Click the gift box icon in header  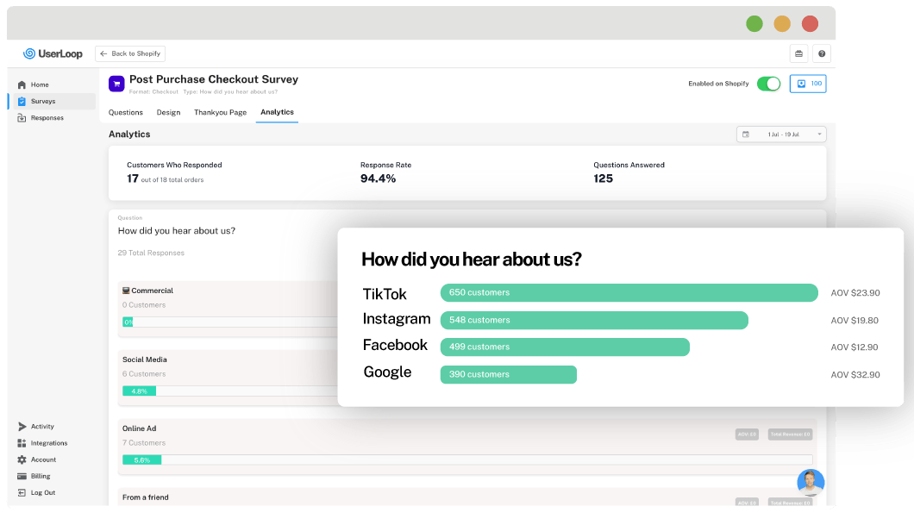click(x=798, y=53)
